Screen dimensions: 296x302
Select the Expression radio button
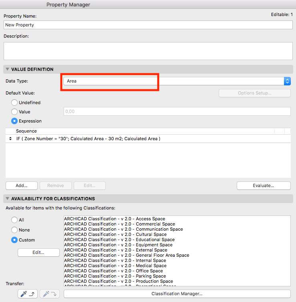[14, 121]
